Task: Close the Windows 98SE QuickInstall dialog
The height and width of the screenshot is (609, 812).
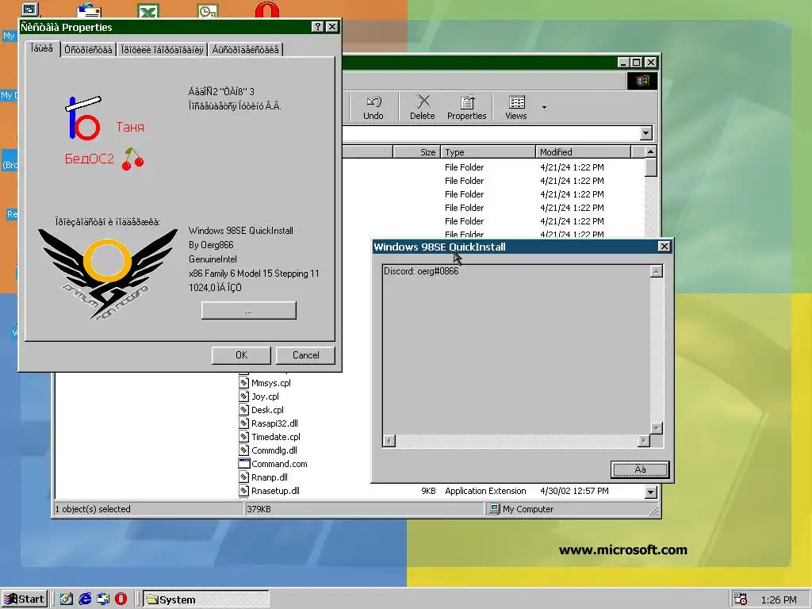Action: 664,247
